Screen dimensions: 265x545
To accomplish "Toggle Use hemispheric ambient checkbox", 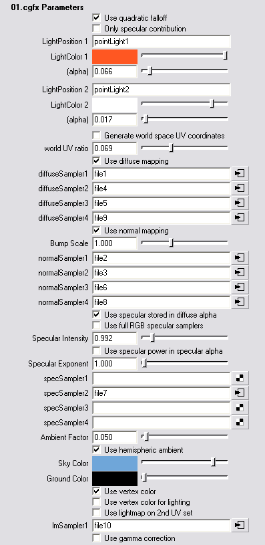I will (96, 450).
